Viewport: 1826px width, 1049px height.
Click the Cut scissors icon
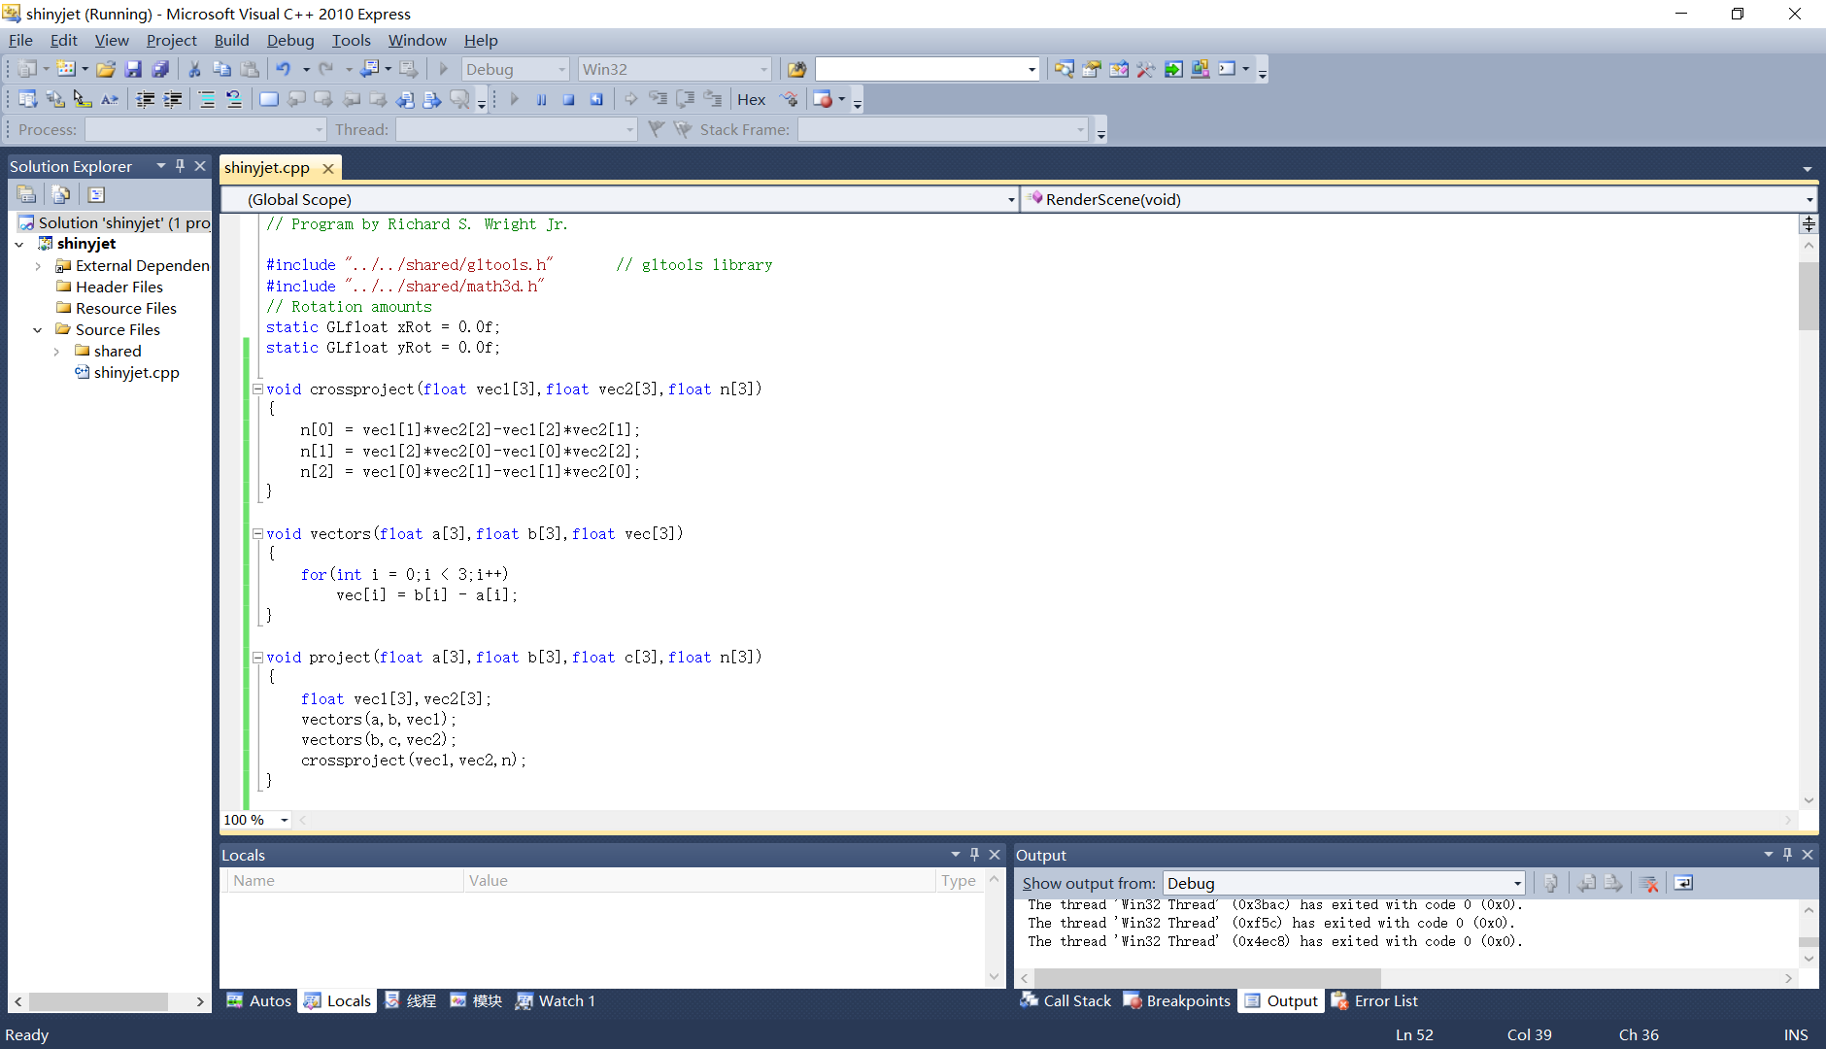tap(194, 69)
